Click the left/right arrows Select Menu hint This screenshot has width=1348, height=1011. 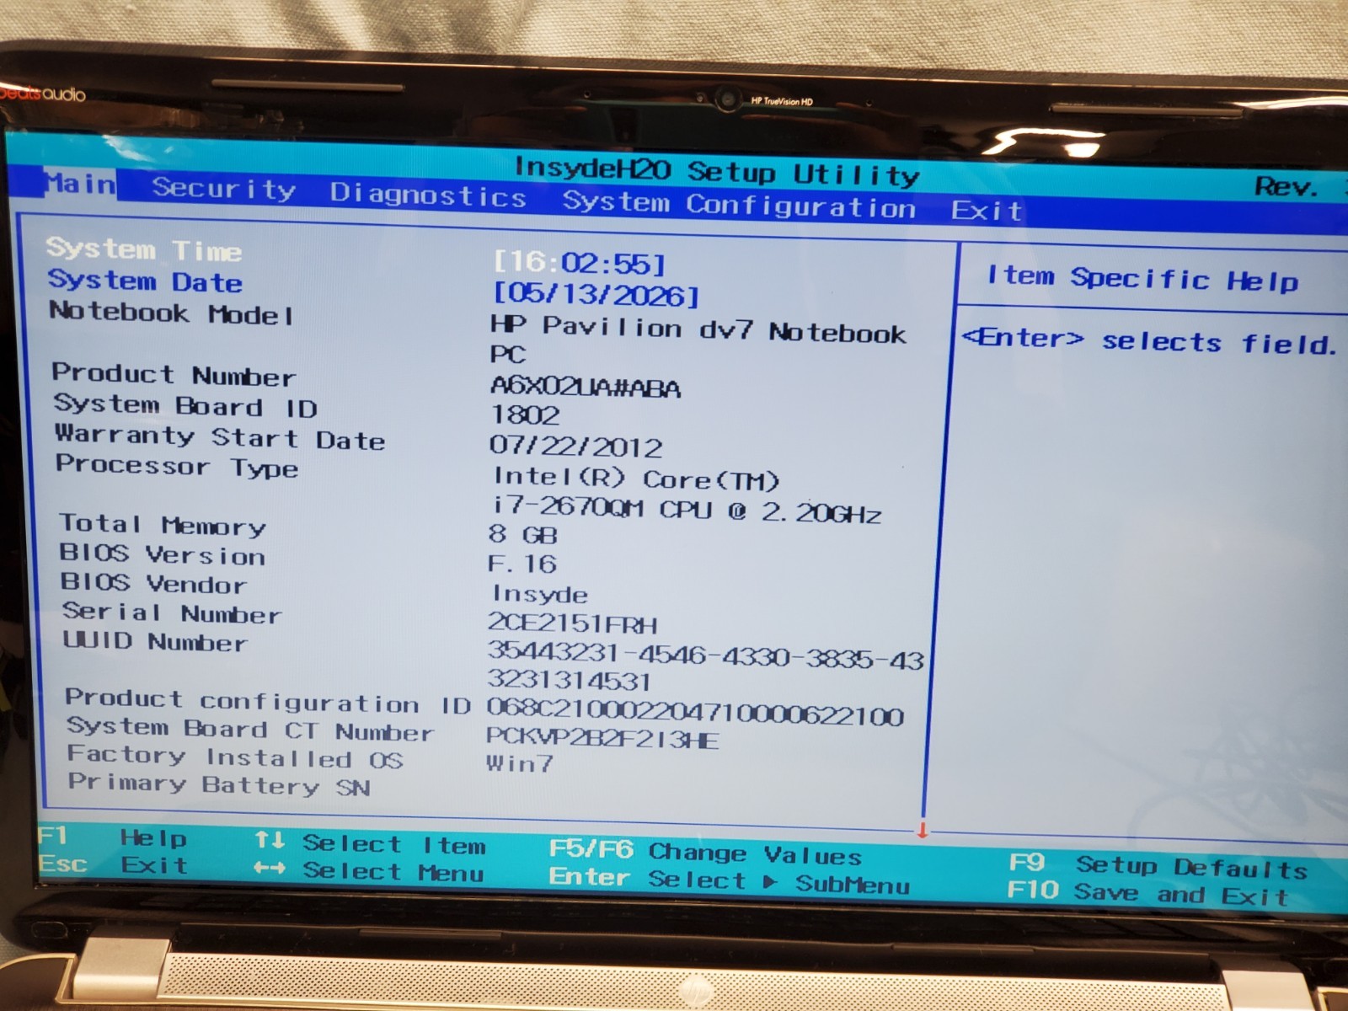(368, 871)
